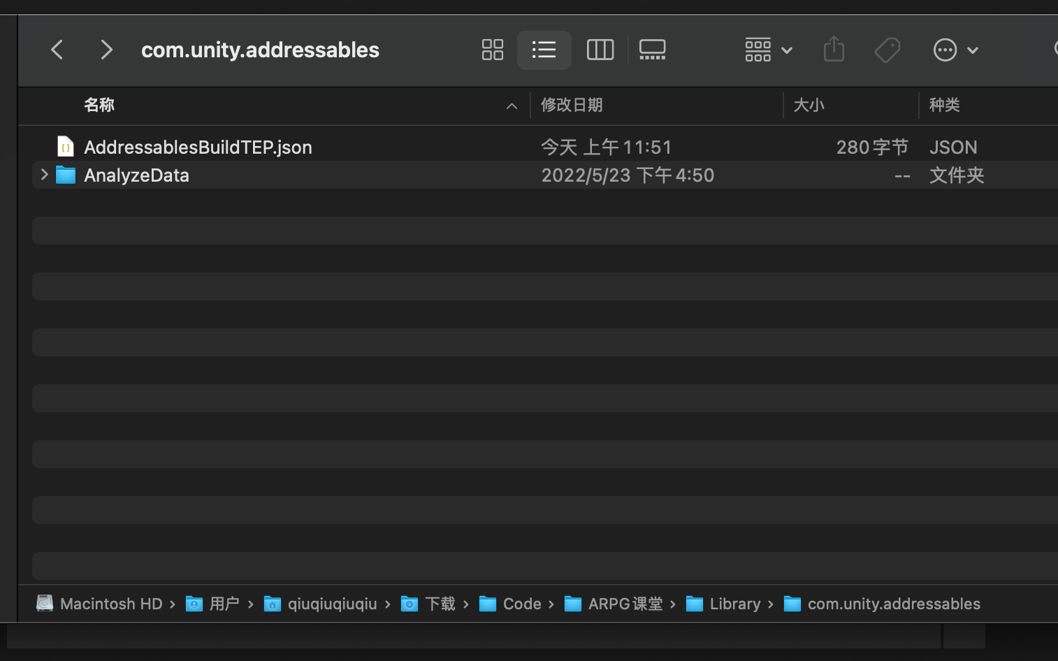Select the AddressablesBuildTEP.json file
This screenshot has height=661, width=1058.
tap(198, 147)
